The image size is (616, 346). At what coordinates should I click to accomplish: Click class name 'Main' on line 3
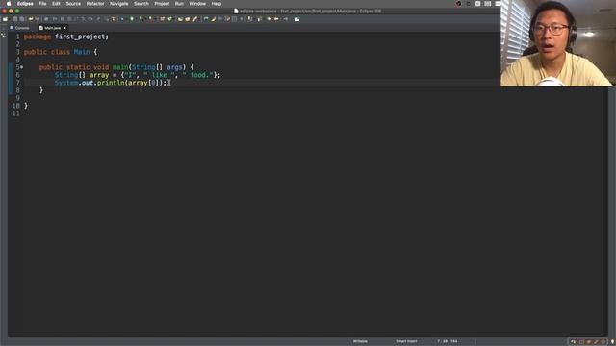pyautogui.click(x=82, y=52)
